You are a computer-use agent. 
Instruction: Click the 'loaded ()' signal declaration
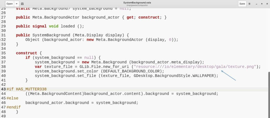point(72,26)
